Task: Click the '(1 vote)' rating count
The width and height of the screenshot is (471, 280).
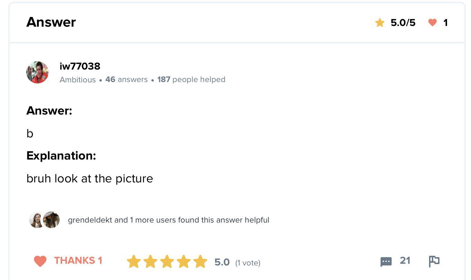Action: pyautogui.click(x=248, y=263)
